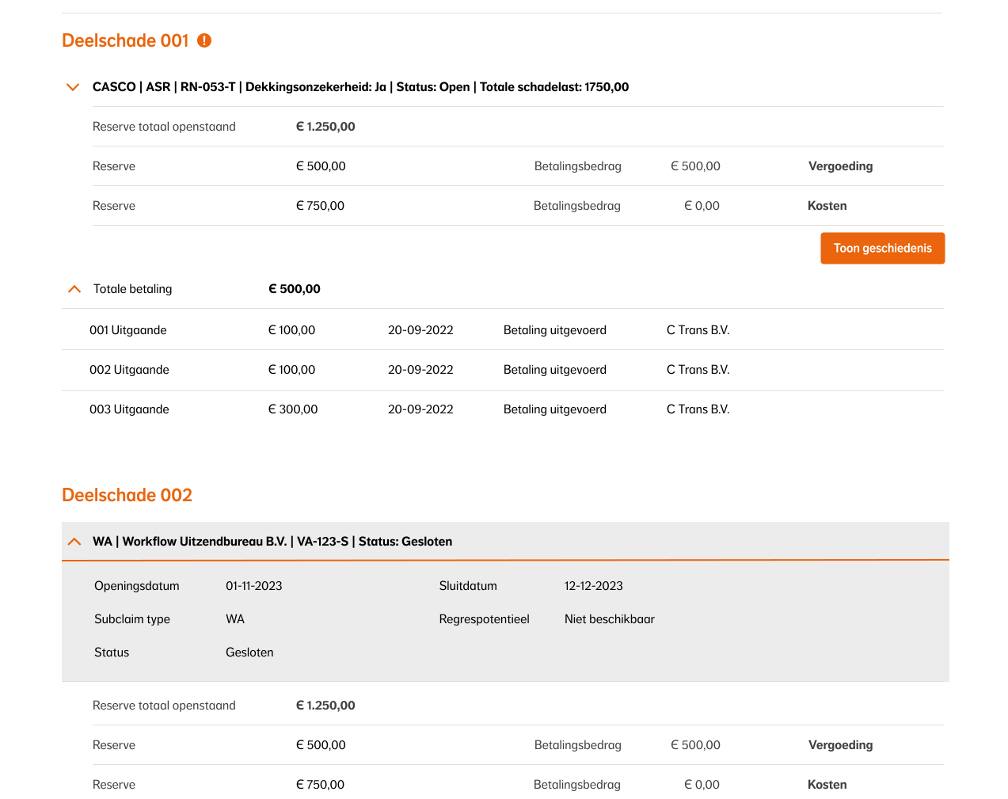Viewport: 1008px width, 799px height.
Task: Click Vergoeding in Deelschade 001 reserve row
Action: pyautogui.click(x=840, y=166)
